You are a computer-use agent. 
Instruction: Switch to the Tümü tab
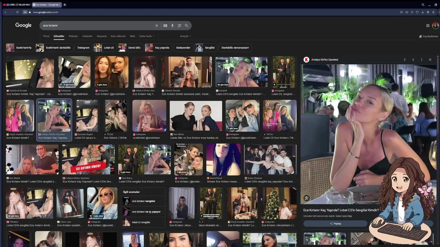pos(46,36)
